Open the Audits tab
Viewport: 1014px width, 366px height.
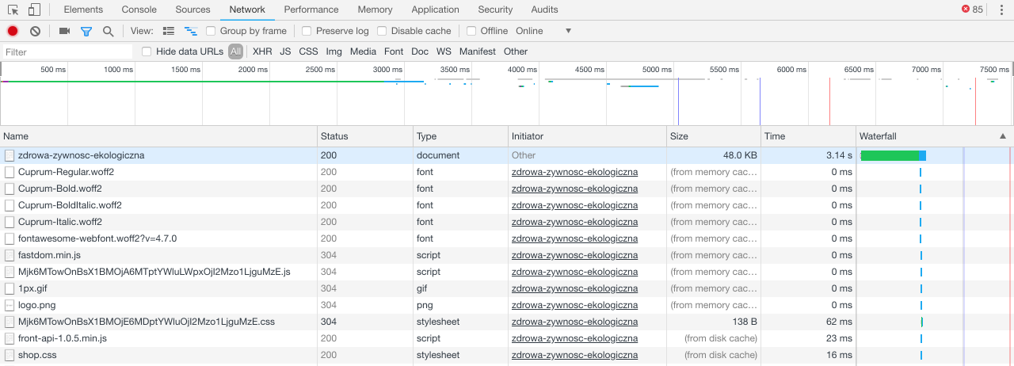544,10
